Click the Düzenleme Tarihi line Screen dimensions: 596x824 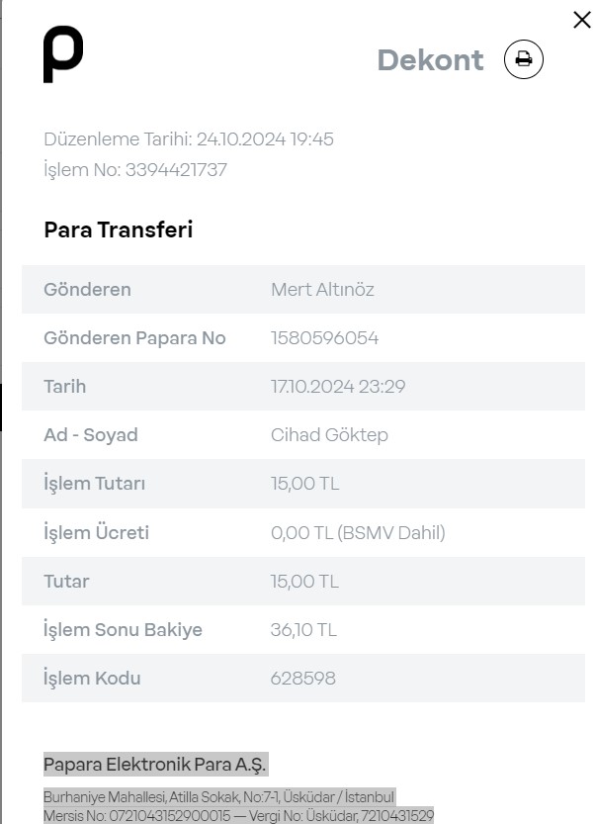point(189,139)
